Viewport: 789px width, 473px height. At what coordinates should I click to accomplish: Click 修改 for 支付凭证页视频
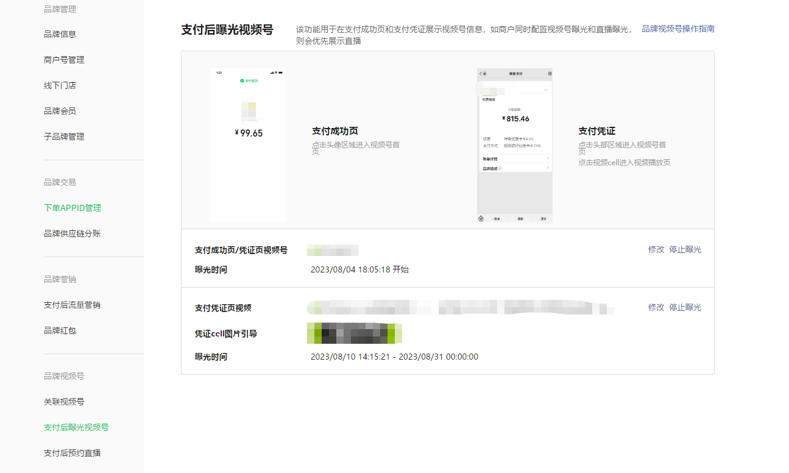656,307
